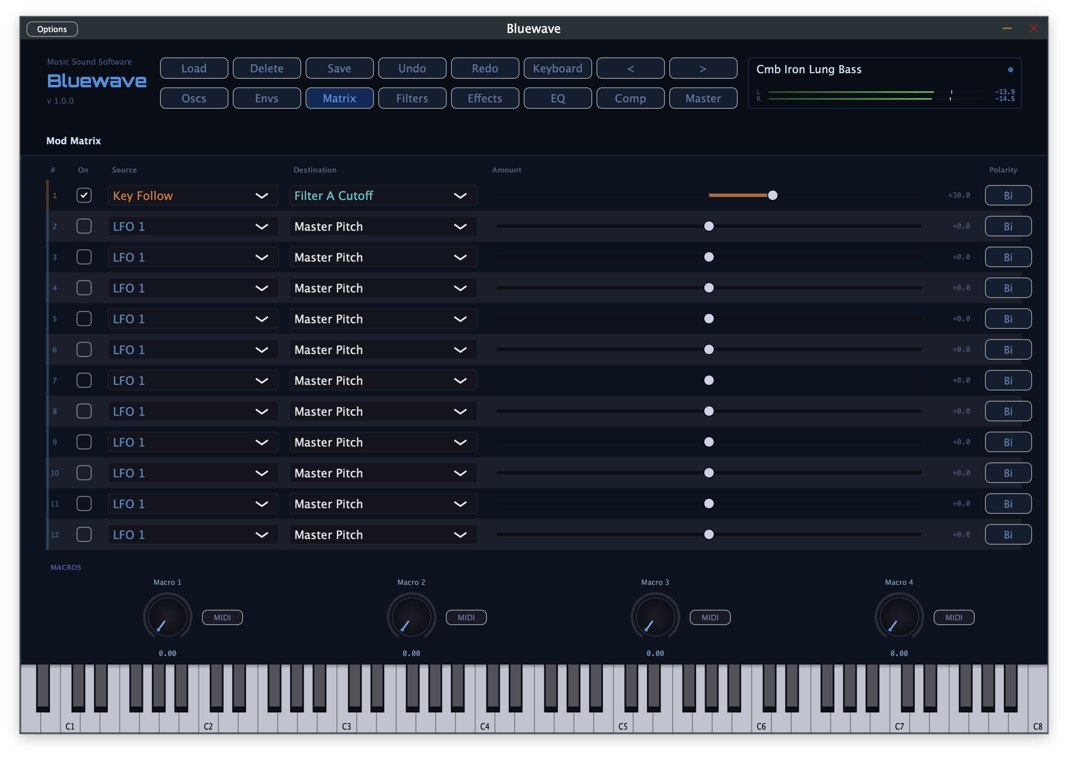Click the Macro 1 value 0.00
This screenshot has height=757, width=1068.
[167, 653]
